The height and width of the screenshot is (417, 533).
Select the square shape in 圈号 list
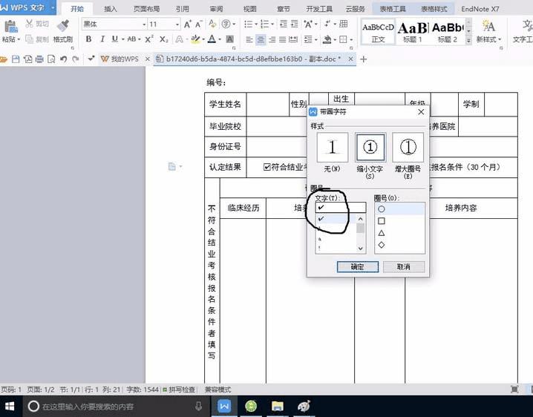382,221
